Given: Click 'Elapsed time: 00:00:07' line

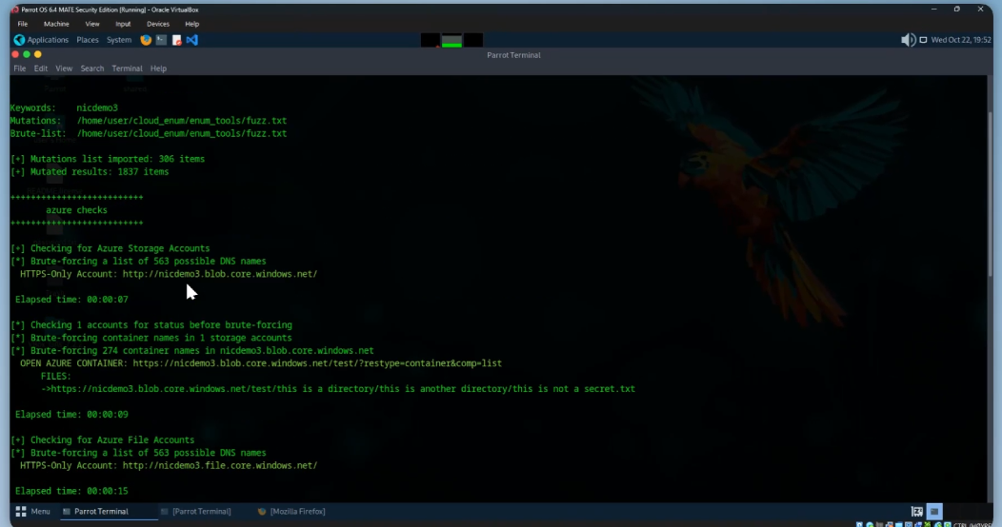Looking at the screenshot, I should [x=71, y=300].
